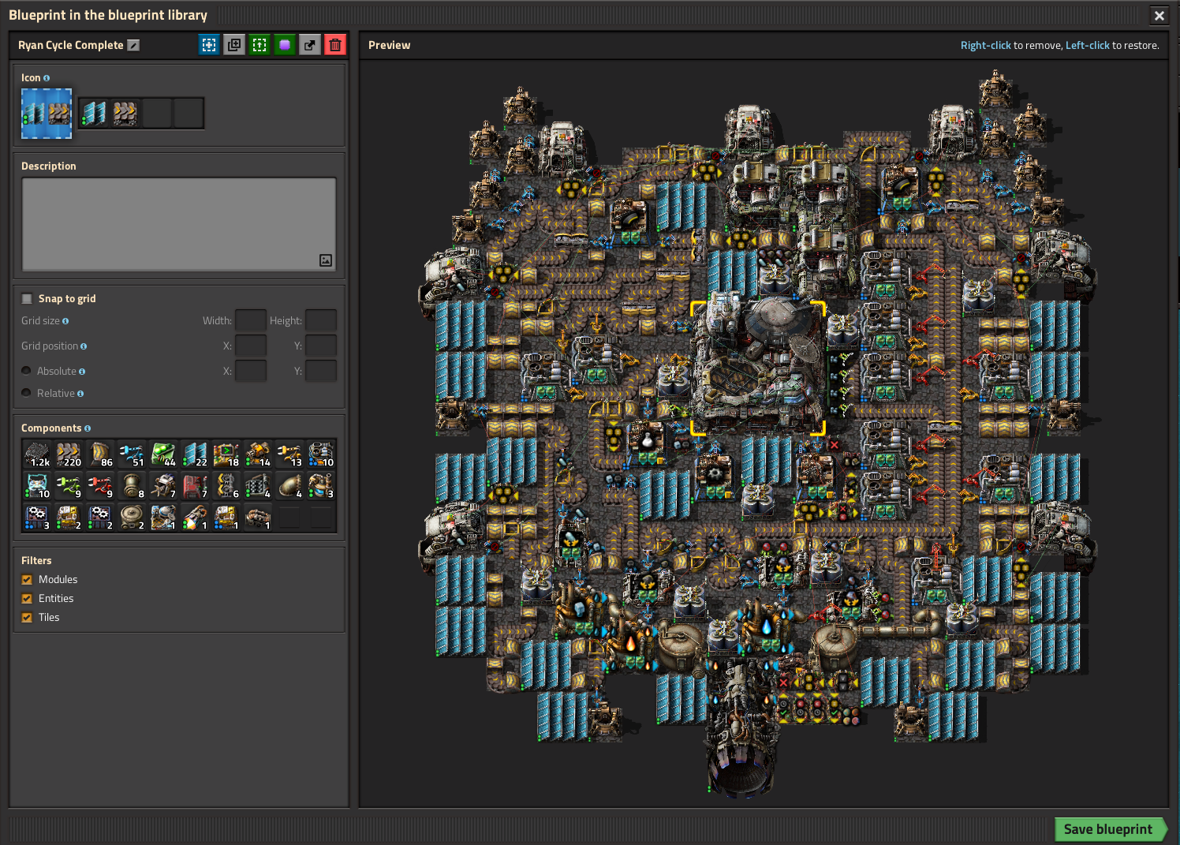Image resolution: width=1180 pixels, height=845 pixels.
Task: Add an image to the description
Action: [x=326, y=260]
